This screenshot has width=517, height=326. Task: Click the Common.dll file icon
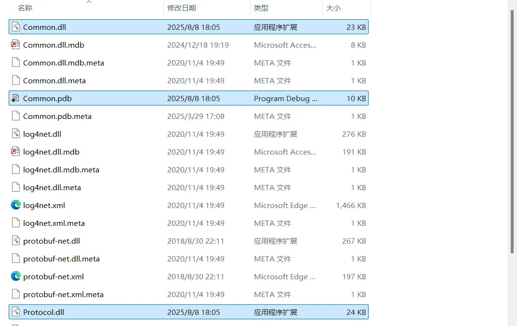(x=16, y=27)
